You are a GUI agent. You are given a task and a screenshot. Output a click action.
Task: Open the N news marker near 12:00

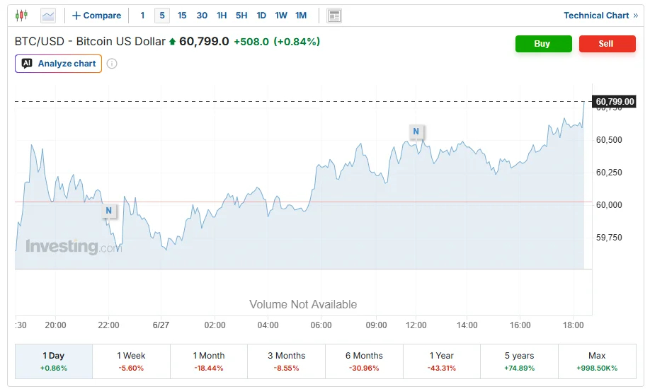tap(416, 132)
